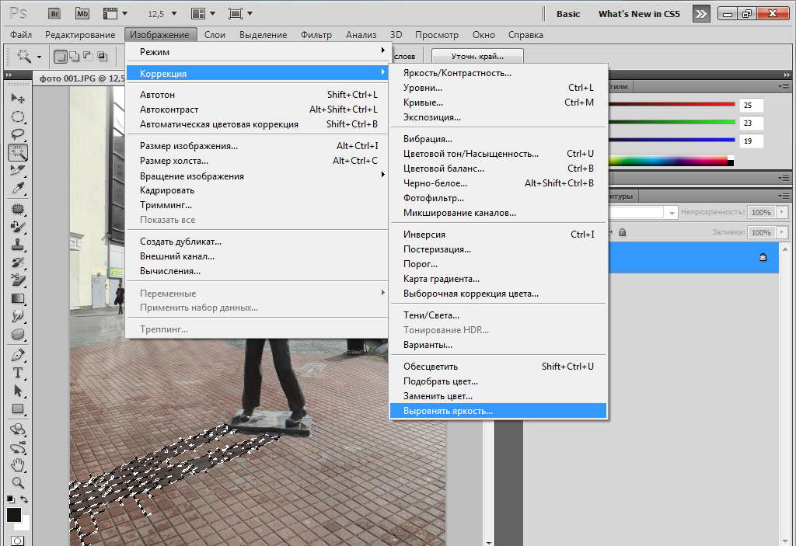This screenshot has width=796, height=546.
Task: Toggle lock-all icon in Layers panel
Action: [623, 232]
